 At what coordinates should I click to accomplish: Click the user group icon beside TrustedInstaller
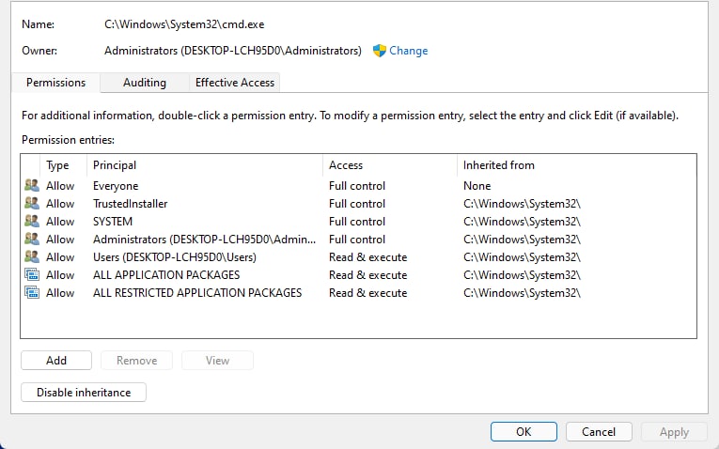[32, 203]
